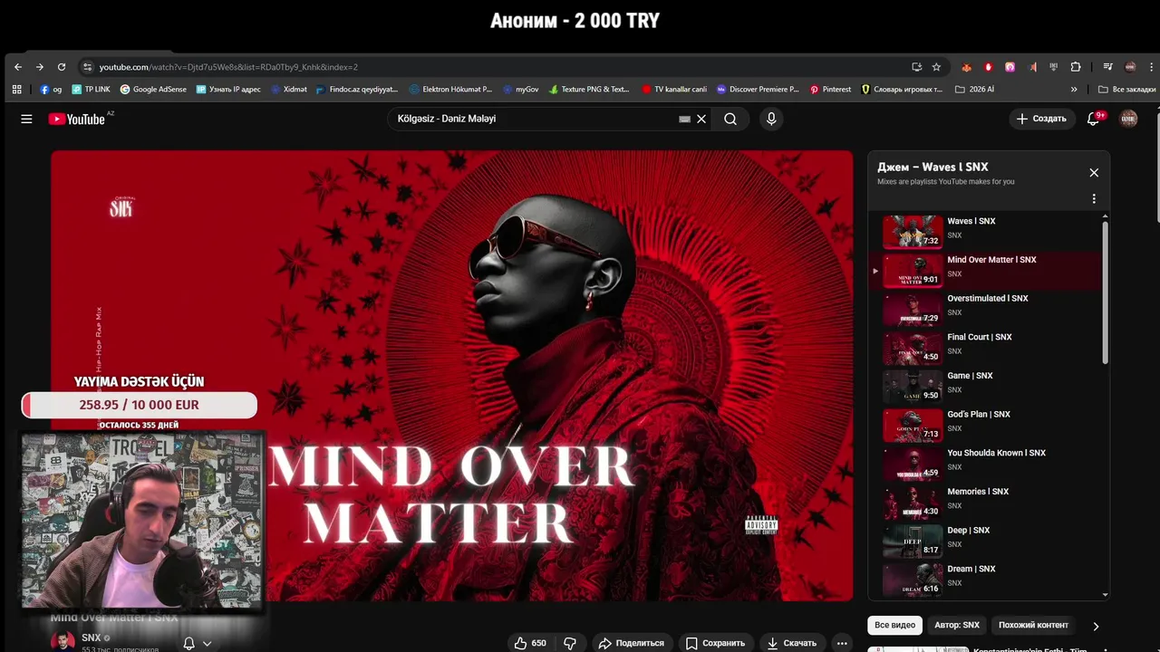Dislike the video with thumbs down

point(570,643)
